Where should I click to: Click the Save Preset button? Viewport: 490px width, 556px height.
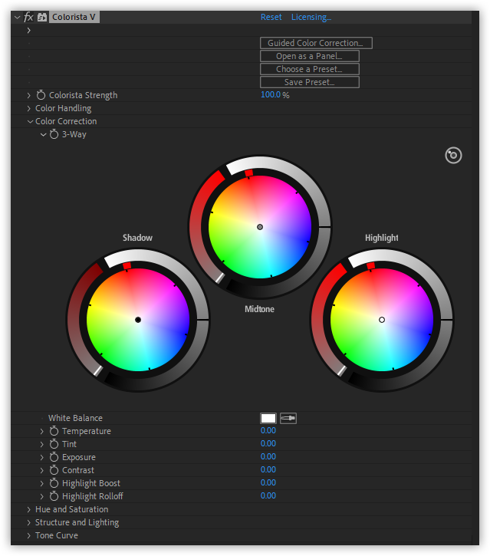tap(310, 82)
